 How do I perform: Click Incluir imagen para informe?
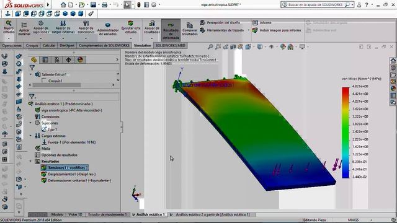click(x=277, y=30)
